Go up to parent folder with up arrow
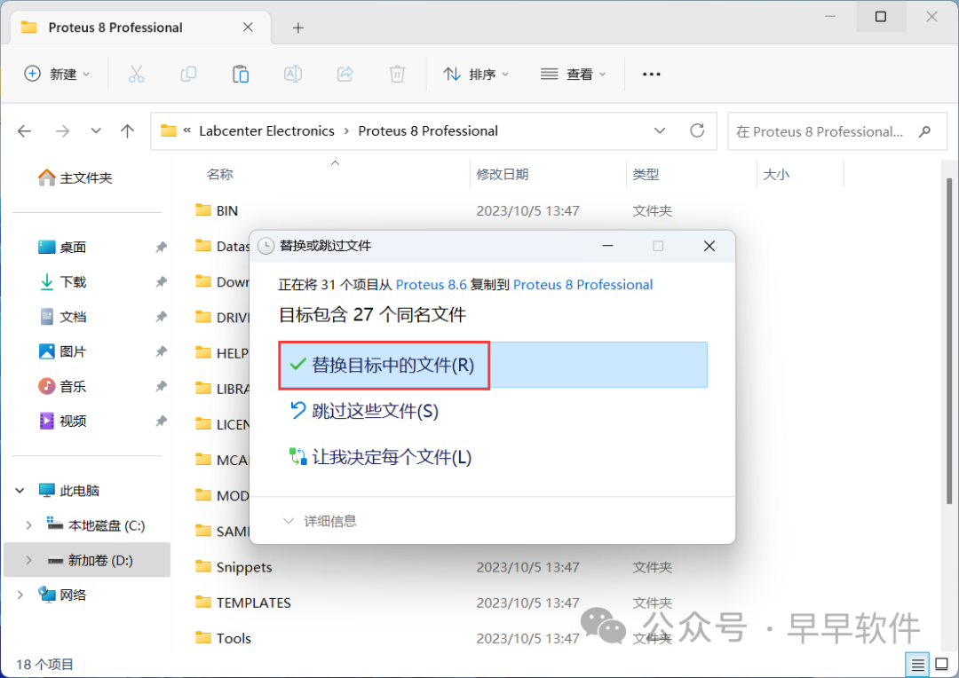959x678 pixels. coord(127,130)
